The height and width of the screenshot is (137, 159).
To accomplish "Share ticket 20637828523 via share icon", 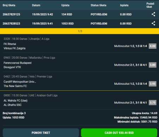I will [153, 24].
